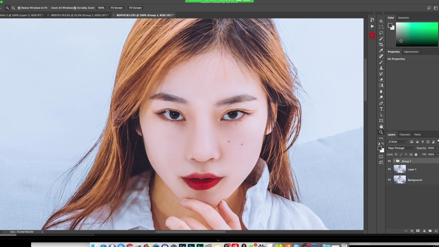
Task: Select the Crop tool
Action: point(381,44)
